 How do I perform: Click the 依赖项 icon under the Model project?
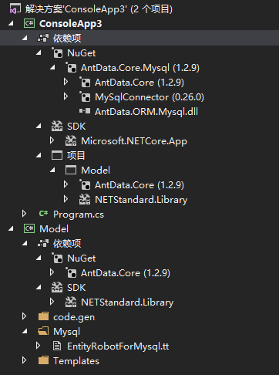[x=43, y=243]
